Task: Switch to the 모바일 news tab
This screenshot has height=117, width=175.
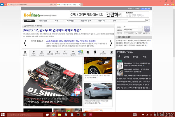Action: (x=126, y=57)
